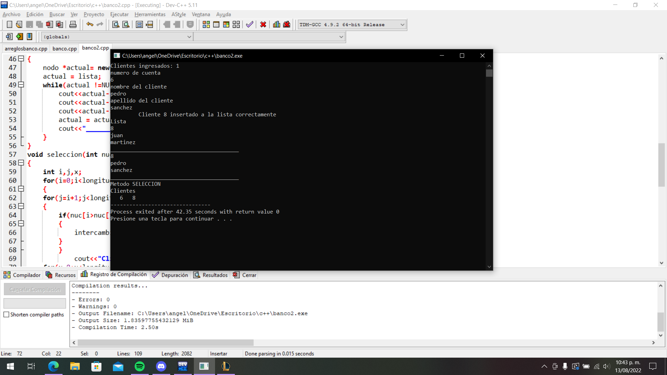Image resolution: width=667 pixels, height=375 pixels.
Task: Select the Depuración tab
Action: click(x=174, y=275)
